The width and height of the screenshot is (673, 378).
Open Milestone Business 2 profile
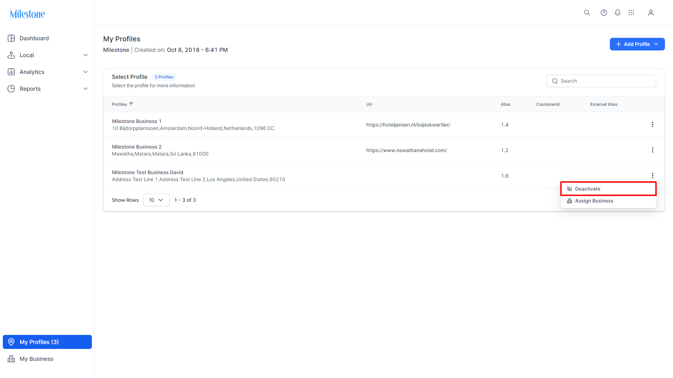coord(137,147)
